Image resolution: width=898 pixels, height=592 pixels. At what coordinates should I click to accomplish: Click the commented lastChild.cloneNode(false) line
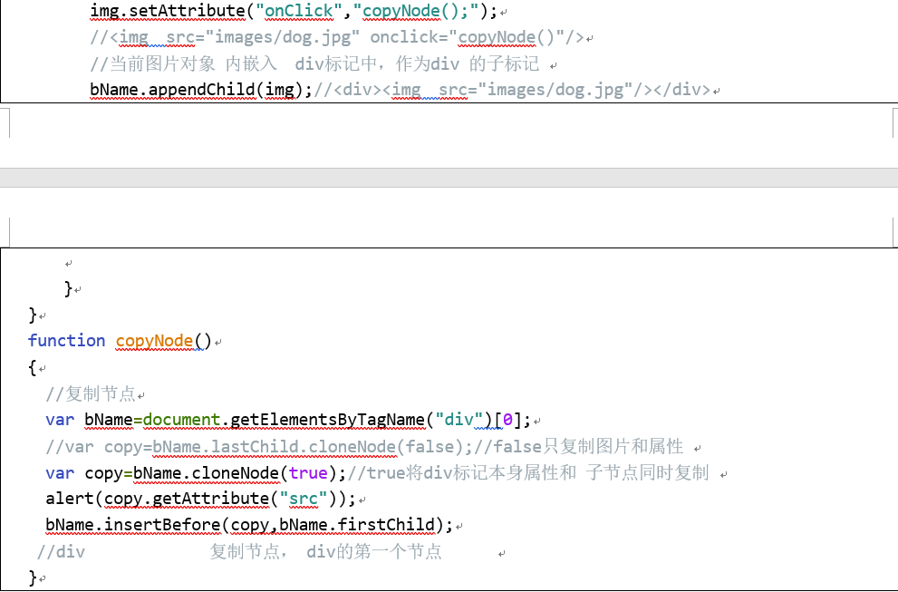[364, 446]
